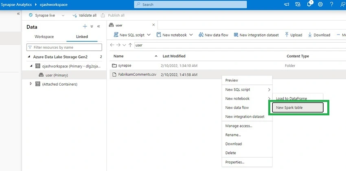Open the Synapse live mode dropdown
Screen dimensions: 346x171
63,15
